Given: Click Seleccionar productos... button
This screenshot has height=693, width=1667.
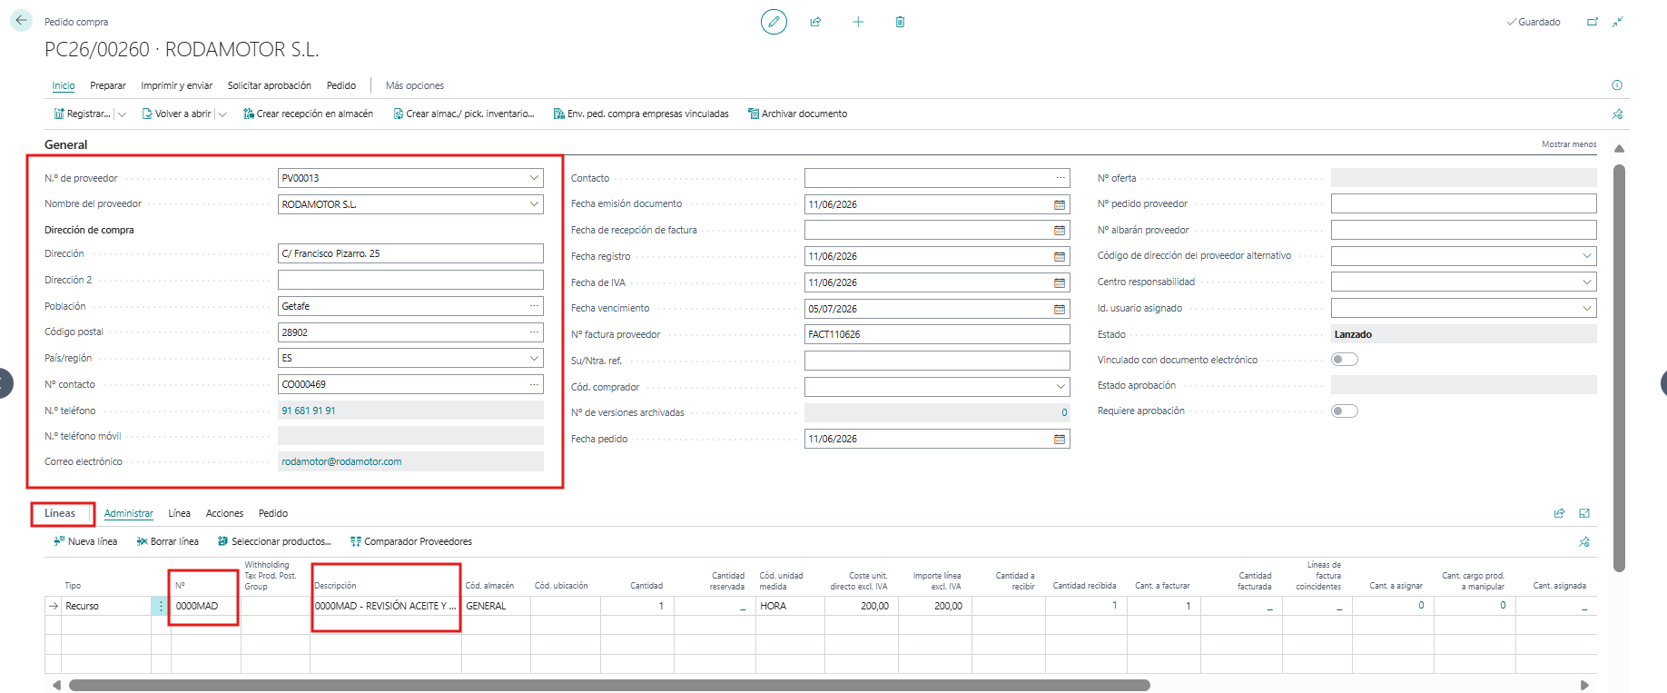Looking at the screenshot, I should click(274, 541).
